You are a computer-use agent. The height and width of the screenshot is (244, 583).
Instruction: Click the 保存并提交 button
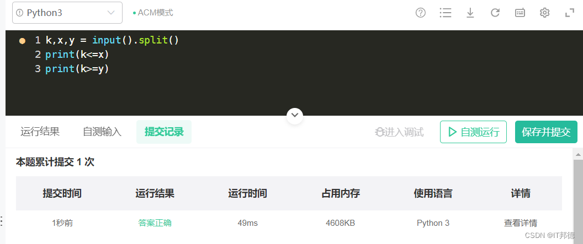546,132
